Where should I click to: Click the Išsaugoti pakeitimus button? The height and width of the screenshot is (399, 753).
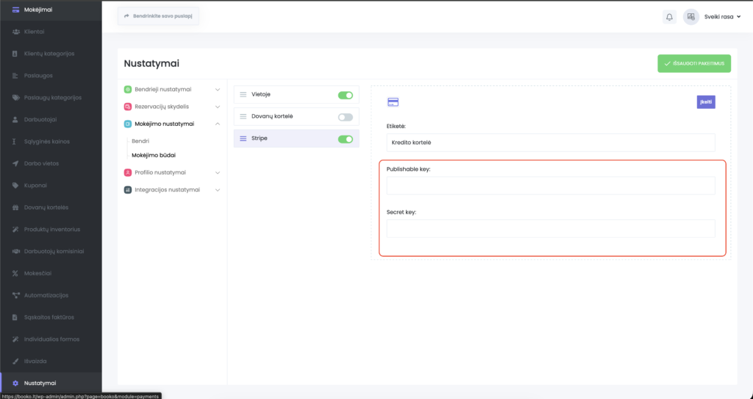(x=693, y=63)
